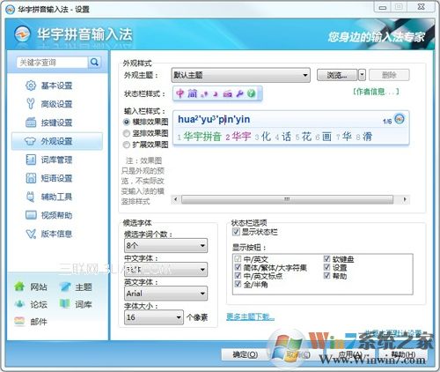Open 短语设置 in the sidebar
440x372 pixels.
(x=56, y=178)
